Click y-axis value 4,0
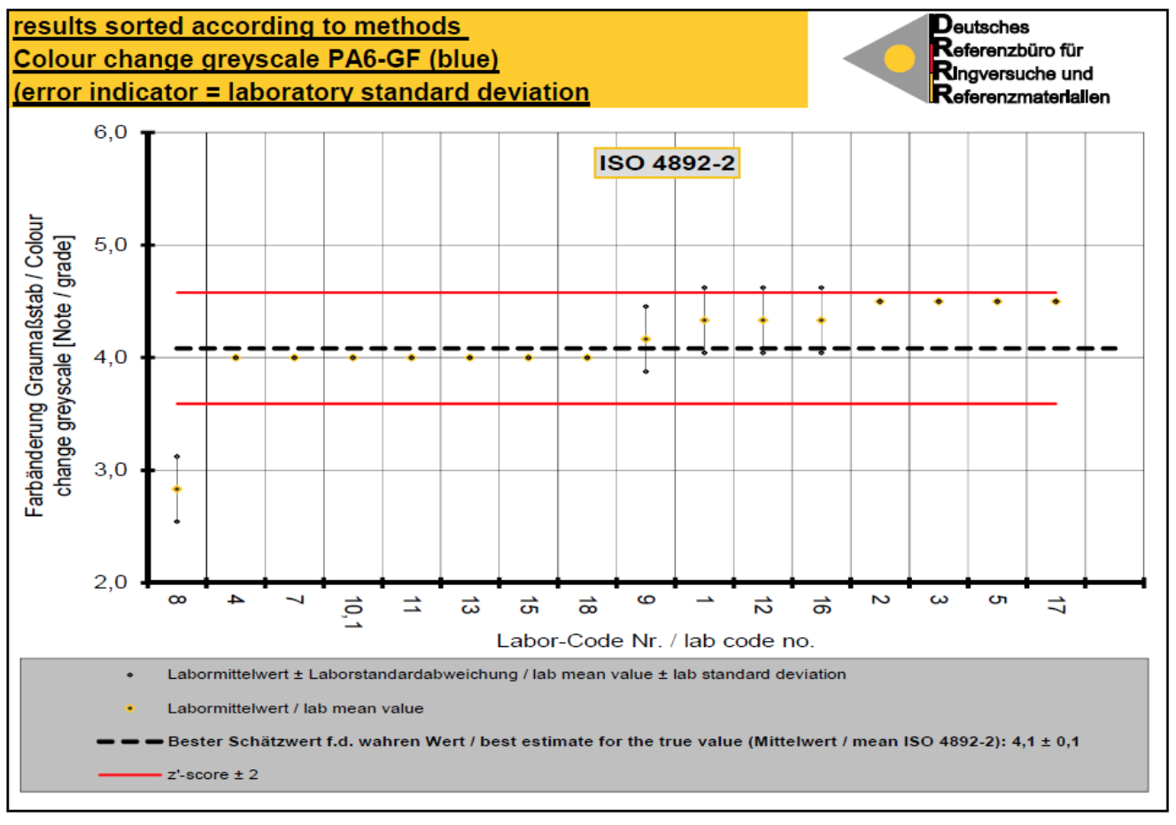This screenshot has width=1176, height=825. [111, 358]
